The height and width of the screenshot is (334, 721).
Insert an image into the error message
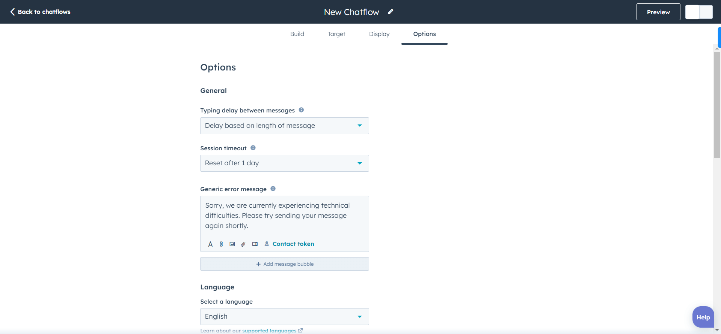click(x=232, y=244)
